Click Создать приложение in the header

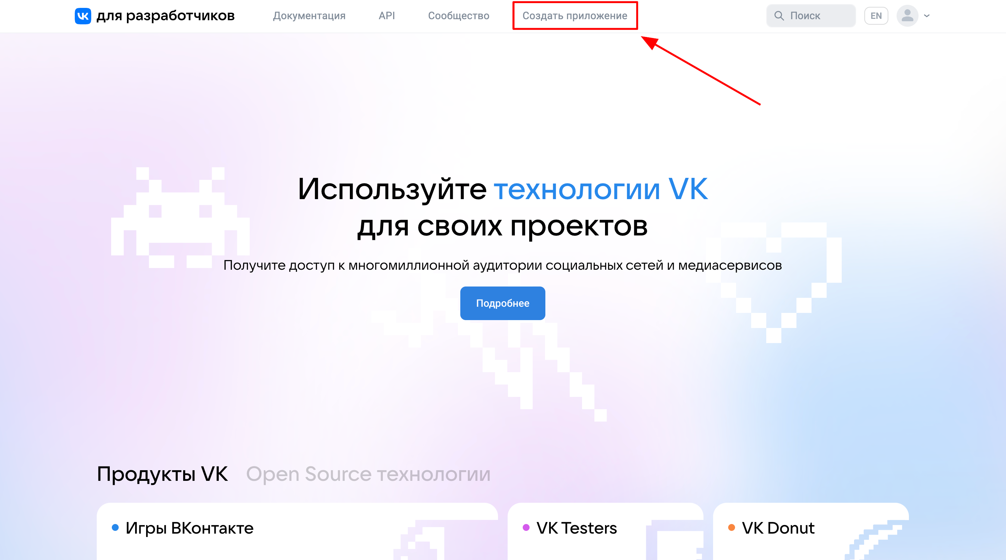(x=575, y=16)
